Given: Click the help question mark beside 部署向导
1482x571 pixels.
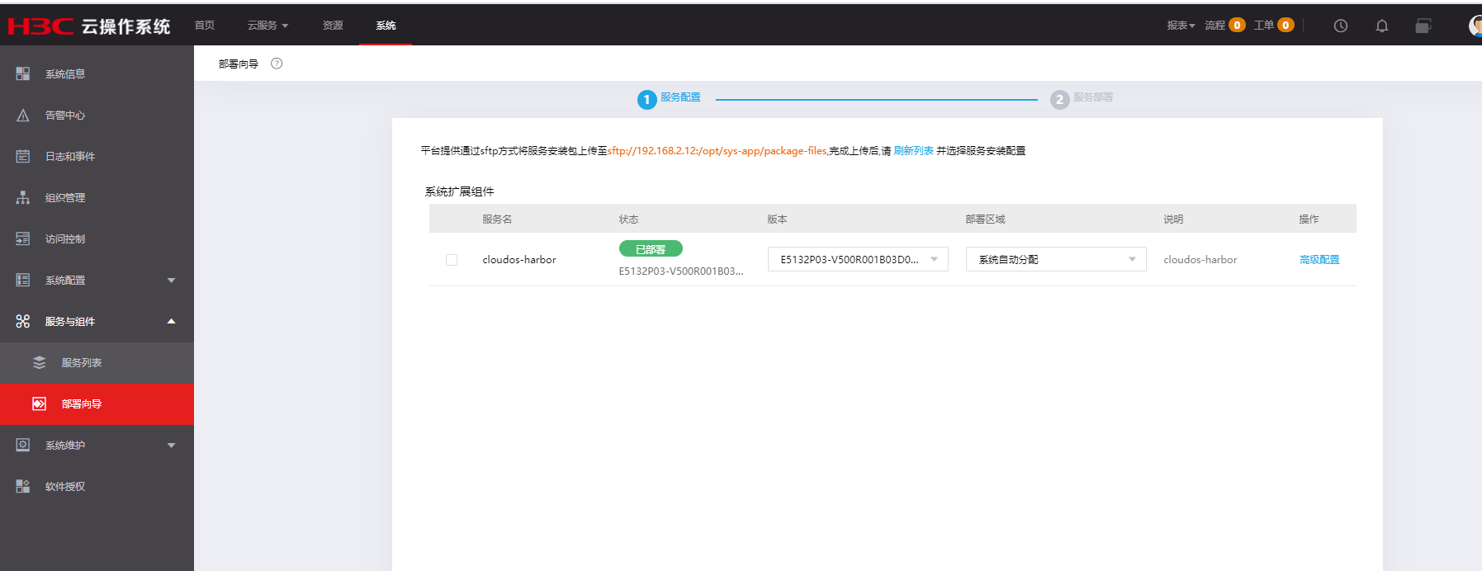Looking at the screenshot, I should coord(277,64).
